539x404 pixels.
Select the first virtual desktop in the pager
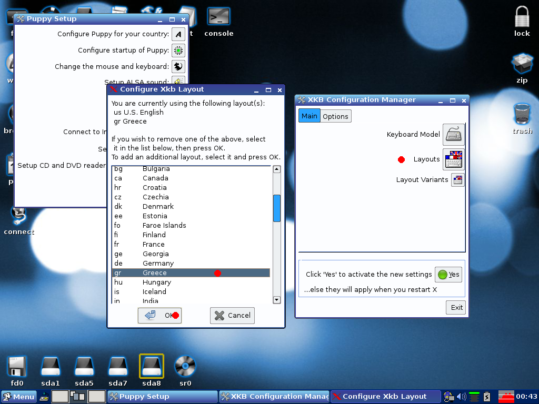point(60,397)
